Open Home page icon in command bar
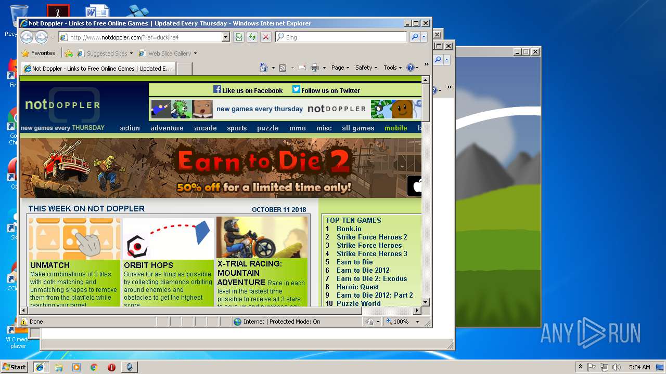Viewport: 666px width, 374px height. click(x=263, y=68)
